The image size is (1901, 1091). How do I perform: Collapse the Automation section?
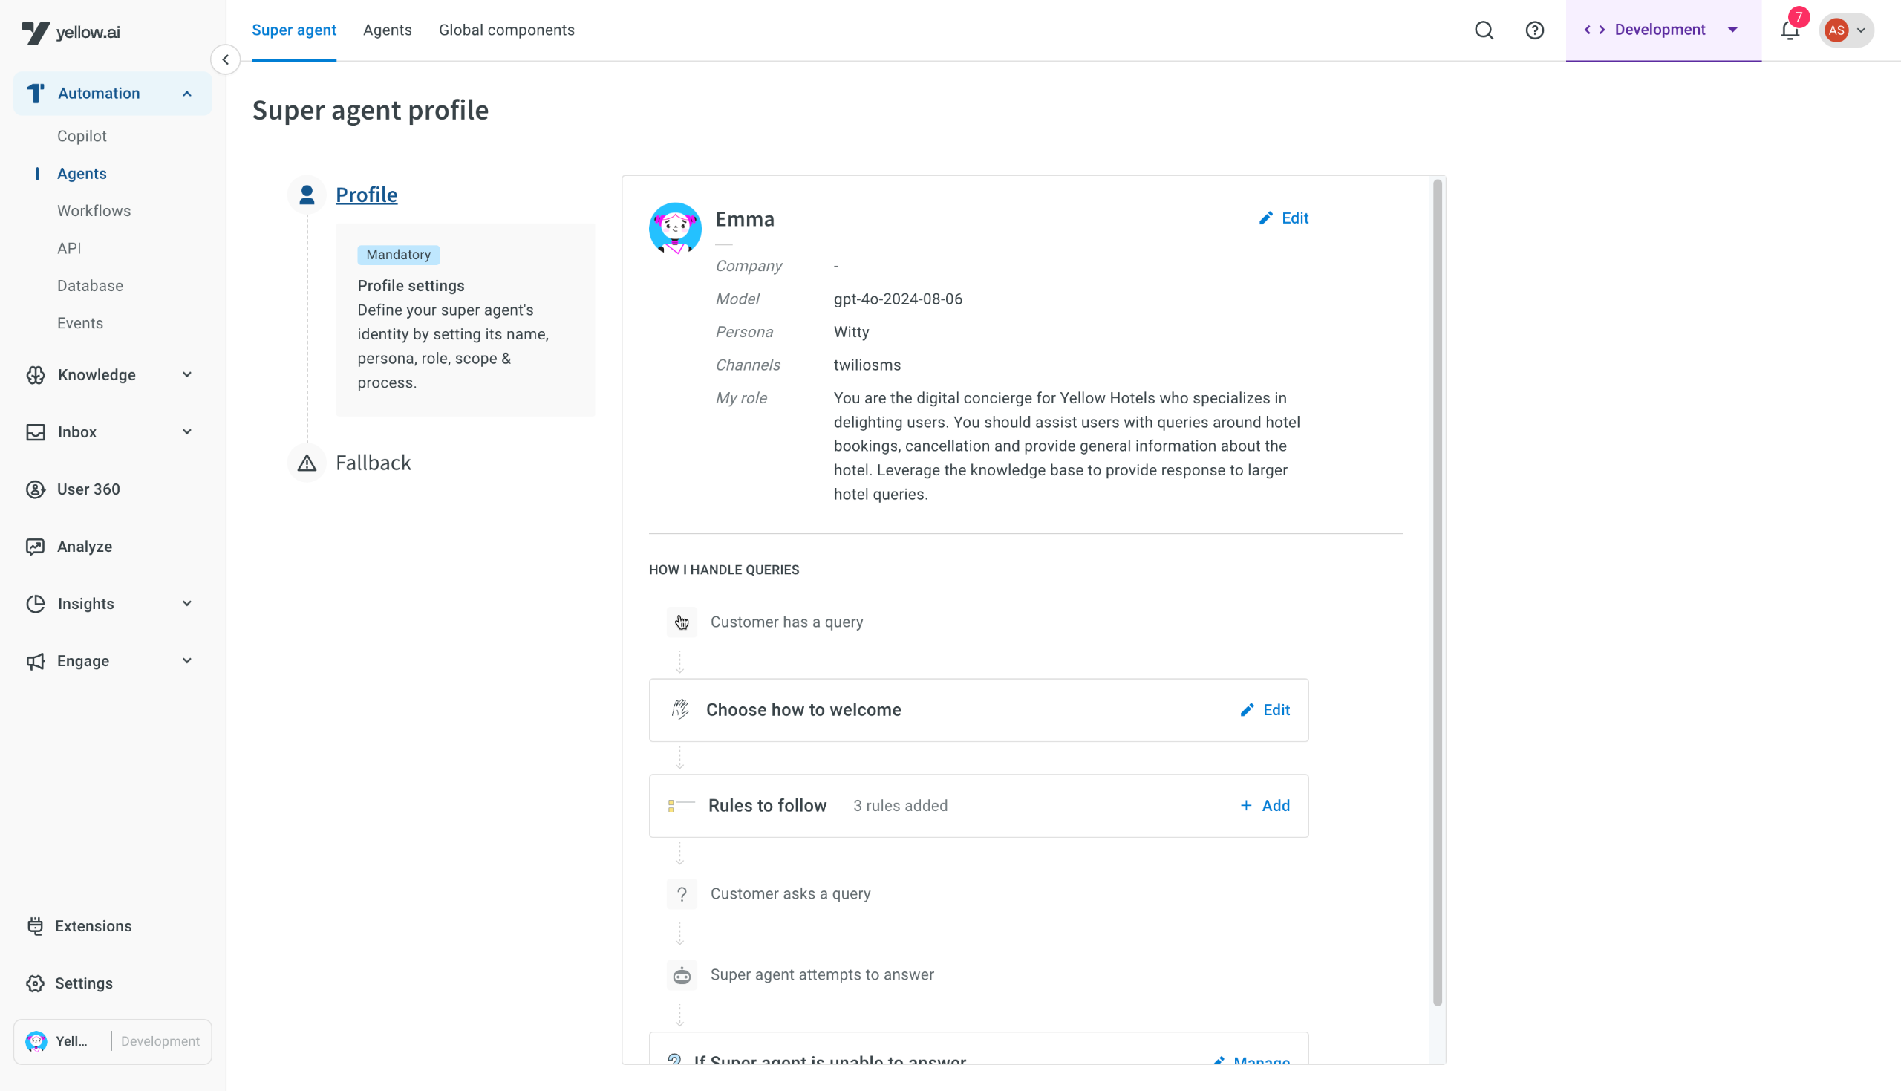click(x=187, y=94)
